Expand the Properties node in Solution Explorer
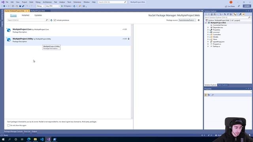 click(208, 30)
